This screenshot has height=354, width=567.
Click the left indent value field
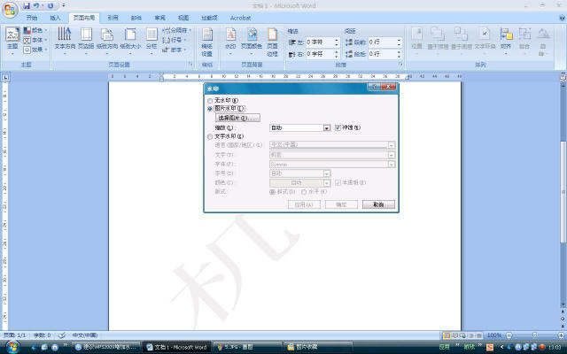[x=320, y=42]
